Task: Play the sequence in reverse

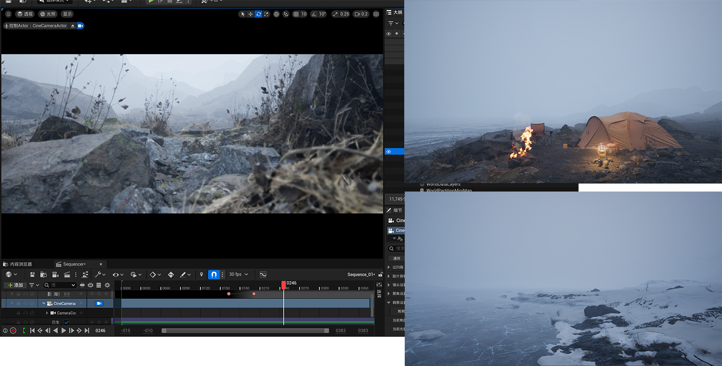Action: pos(55,330)
